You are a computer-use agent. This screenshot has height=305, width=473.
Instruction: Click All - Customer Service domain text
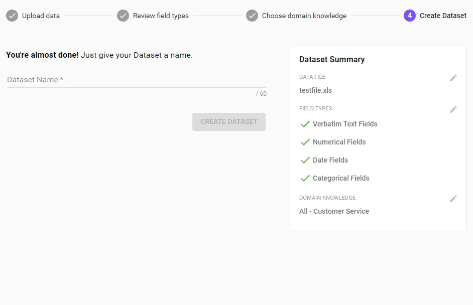coord(334,211)
